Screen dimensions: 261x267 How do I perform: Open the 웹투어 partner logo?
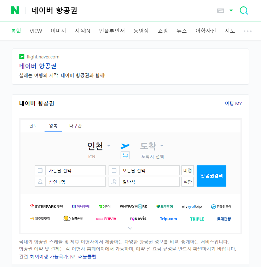[x=105, y=206]
